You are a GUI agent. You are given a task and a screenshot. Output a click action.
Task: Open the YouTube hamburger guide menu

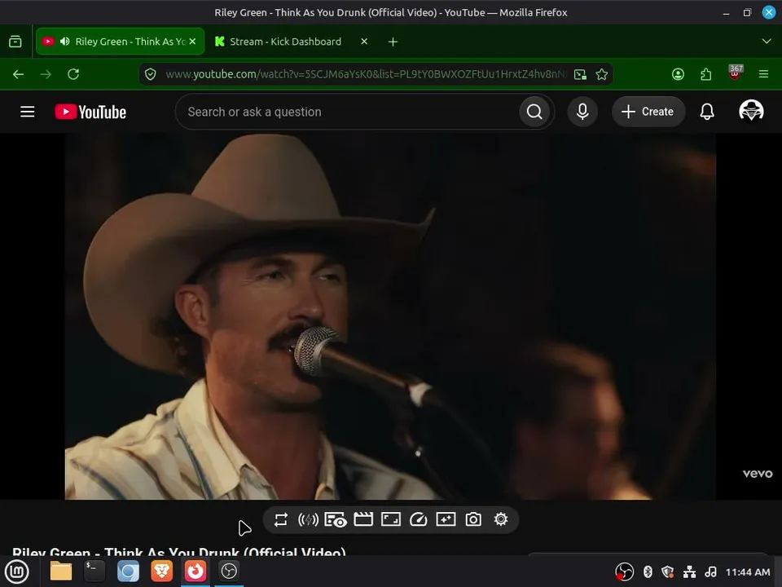click(x=28, y=112)
